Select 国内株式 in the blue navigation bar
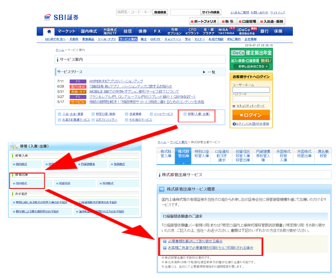Image resolution: width=336 pixels, height=278 pixels. pyautogui.click(x=89, y=31)
